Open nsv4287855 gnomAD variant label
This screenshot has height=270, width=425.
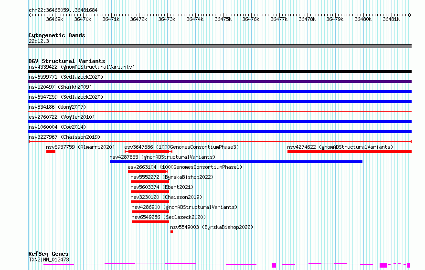coord(162,157)
